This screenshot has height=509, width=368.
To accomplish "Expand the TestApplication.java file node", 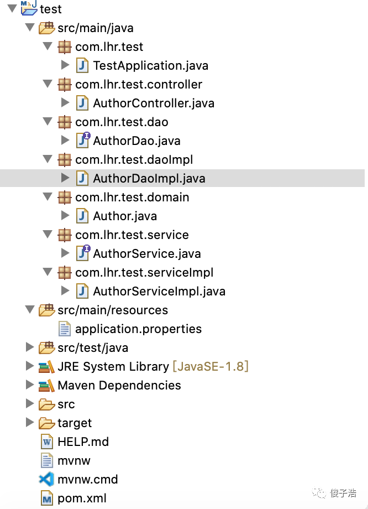I will [x=65, y=65].
